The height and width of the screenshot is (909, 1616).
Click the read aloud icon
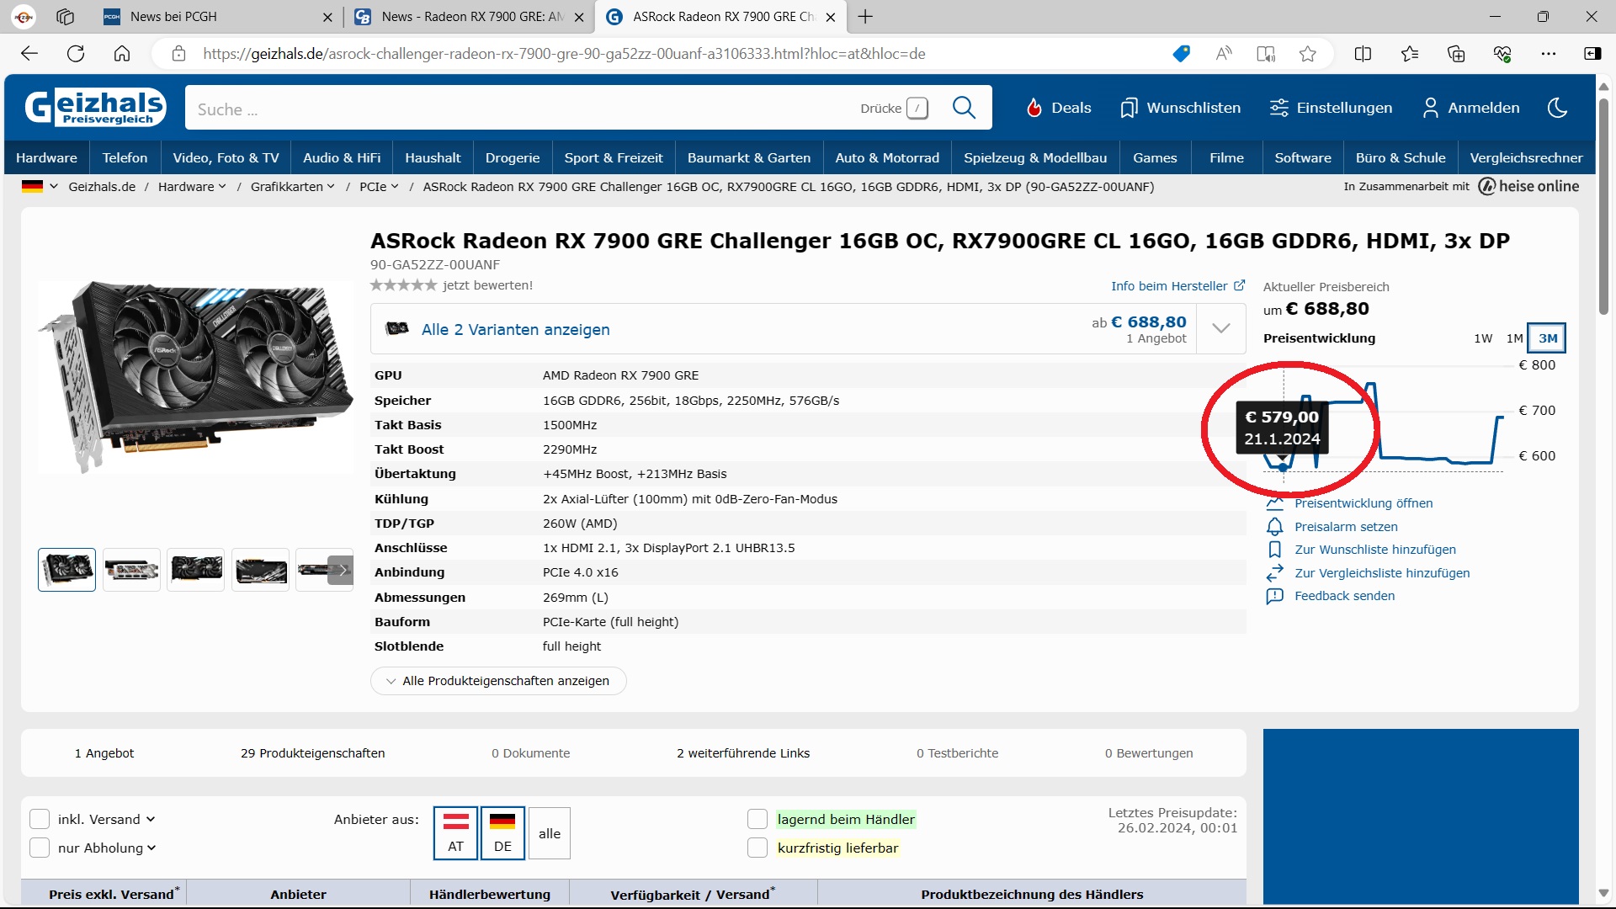pos(1224,54)
